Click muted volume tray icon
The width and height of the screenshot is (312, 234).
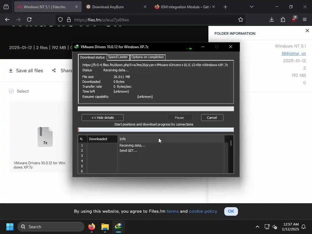coord(275,227)
